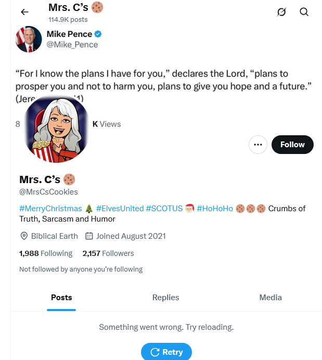Image resolution: width=322 pixels, height=360 pixels.
Task: Click the #ElvesUnited hashtag
Action: point(120,209)
